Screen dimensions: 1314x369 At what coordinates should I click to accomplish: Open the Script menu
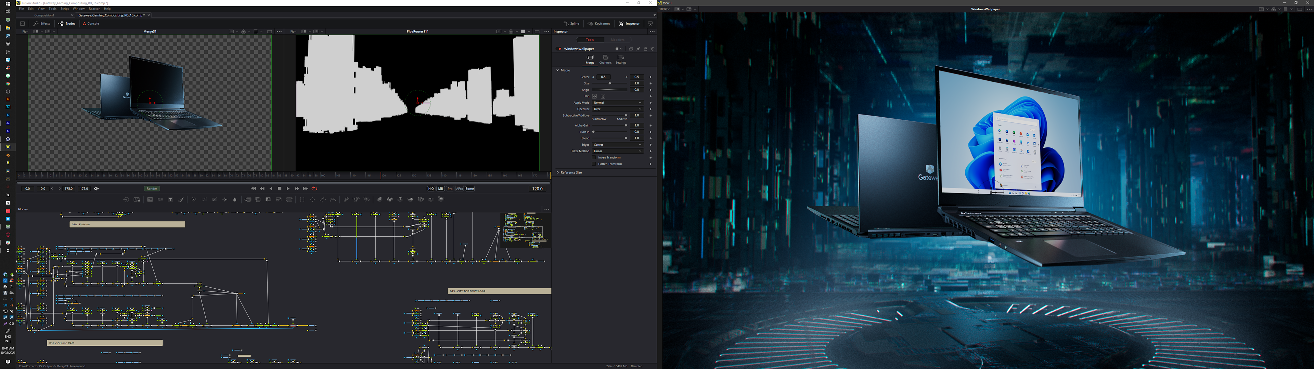pyautogui.click(x=64, y=9)
